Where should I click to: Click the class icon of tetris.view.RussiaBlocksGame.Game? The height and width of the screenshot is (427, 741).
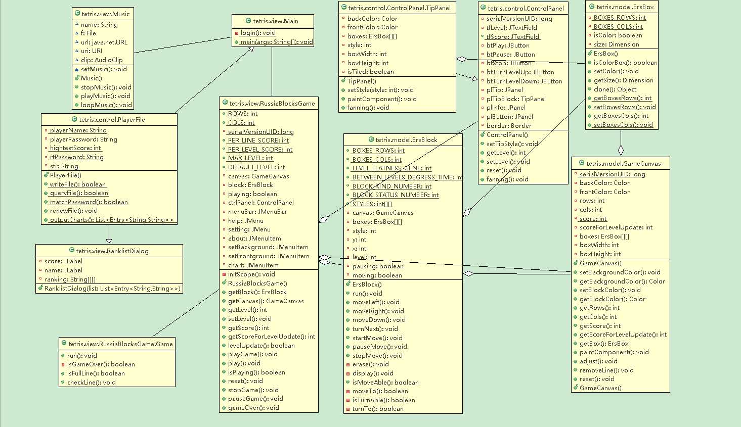[x=64, y=343]
